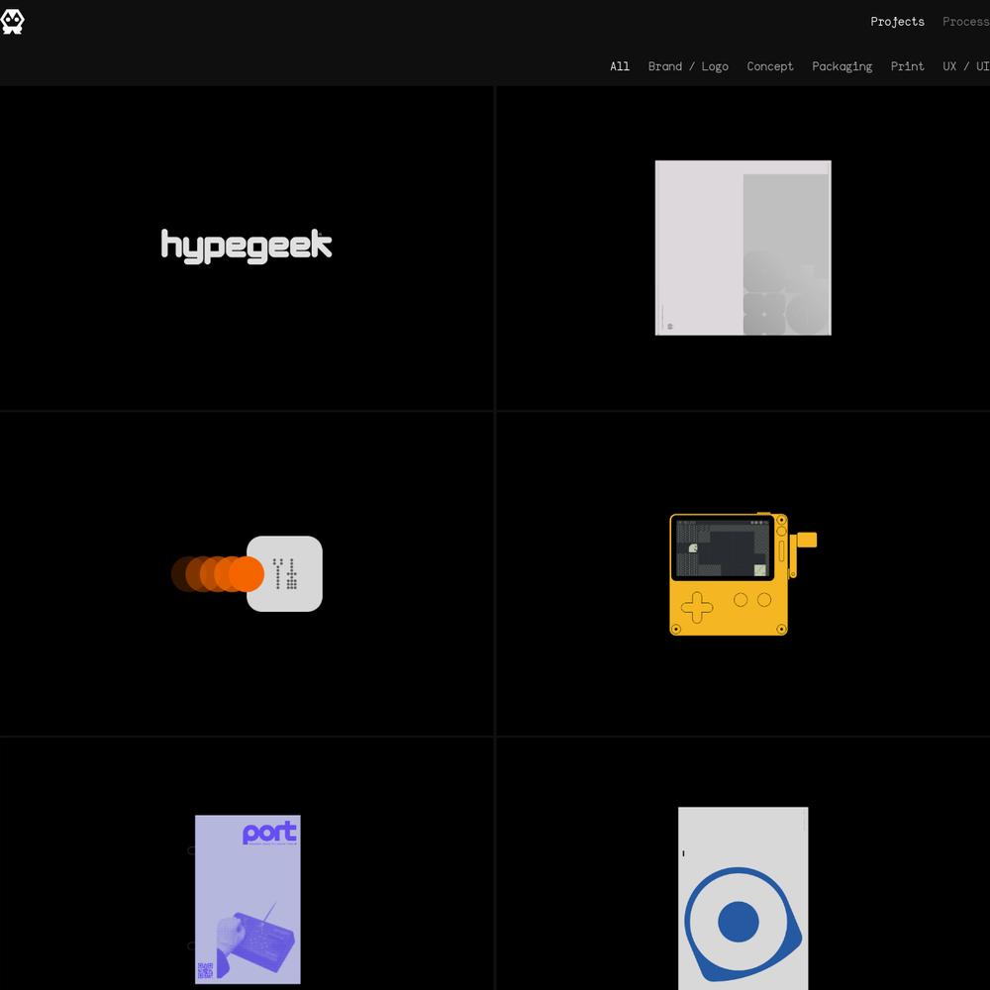The height and width of the screenshot is (990, 990).
Task: Click the site logo mascot icon
Action: tap(12, 22)
